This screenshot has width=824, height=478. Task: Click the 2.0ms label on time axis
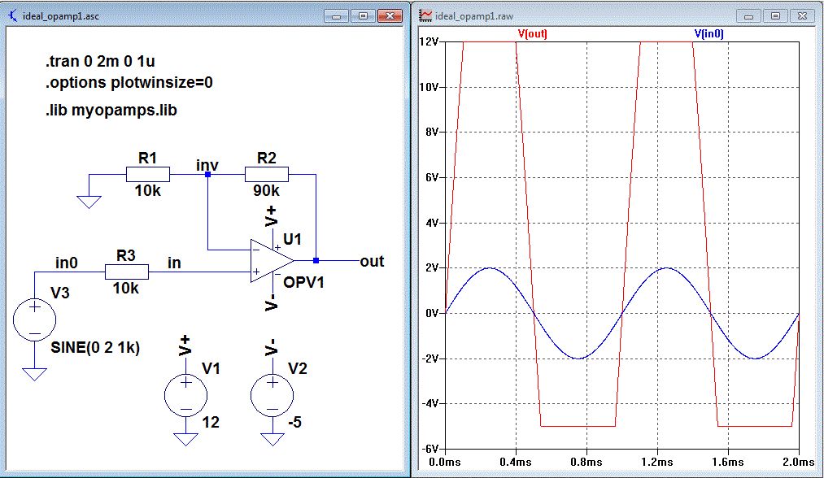799,463
